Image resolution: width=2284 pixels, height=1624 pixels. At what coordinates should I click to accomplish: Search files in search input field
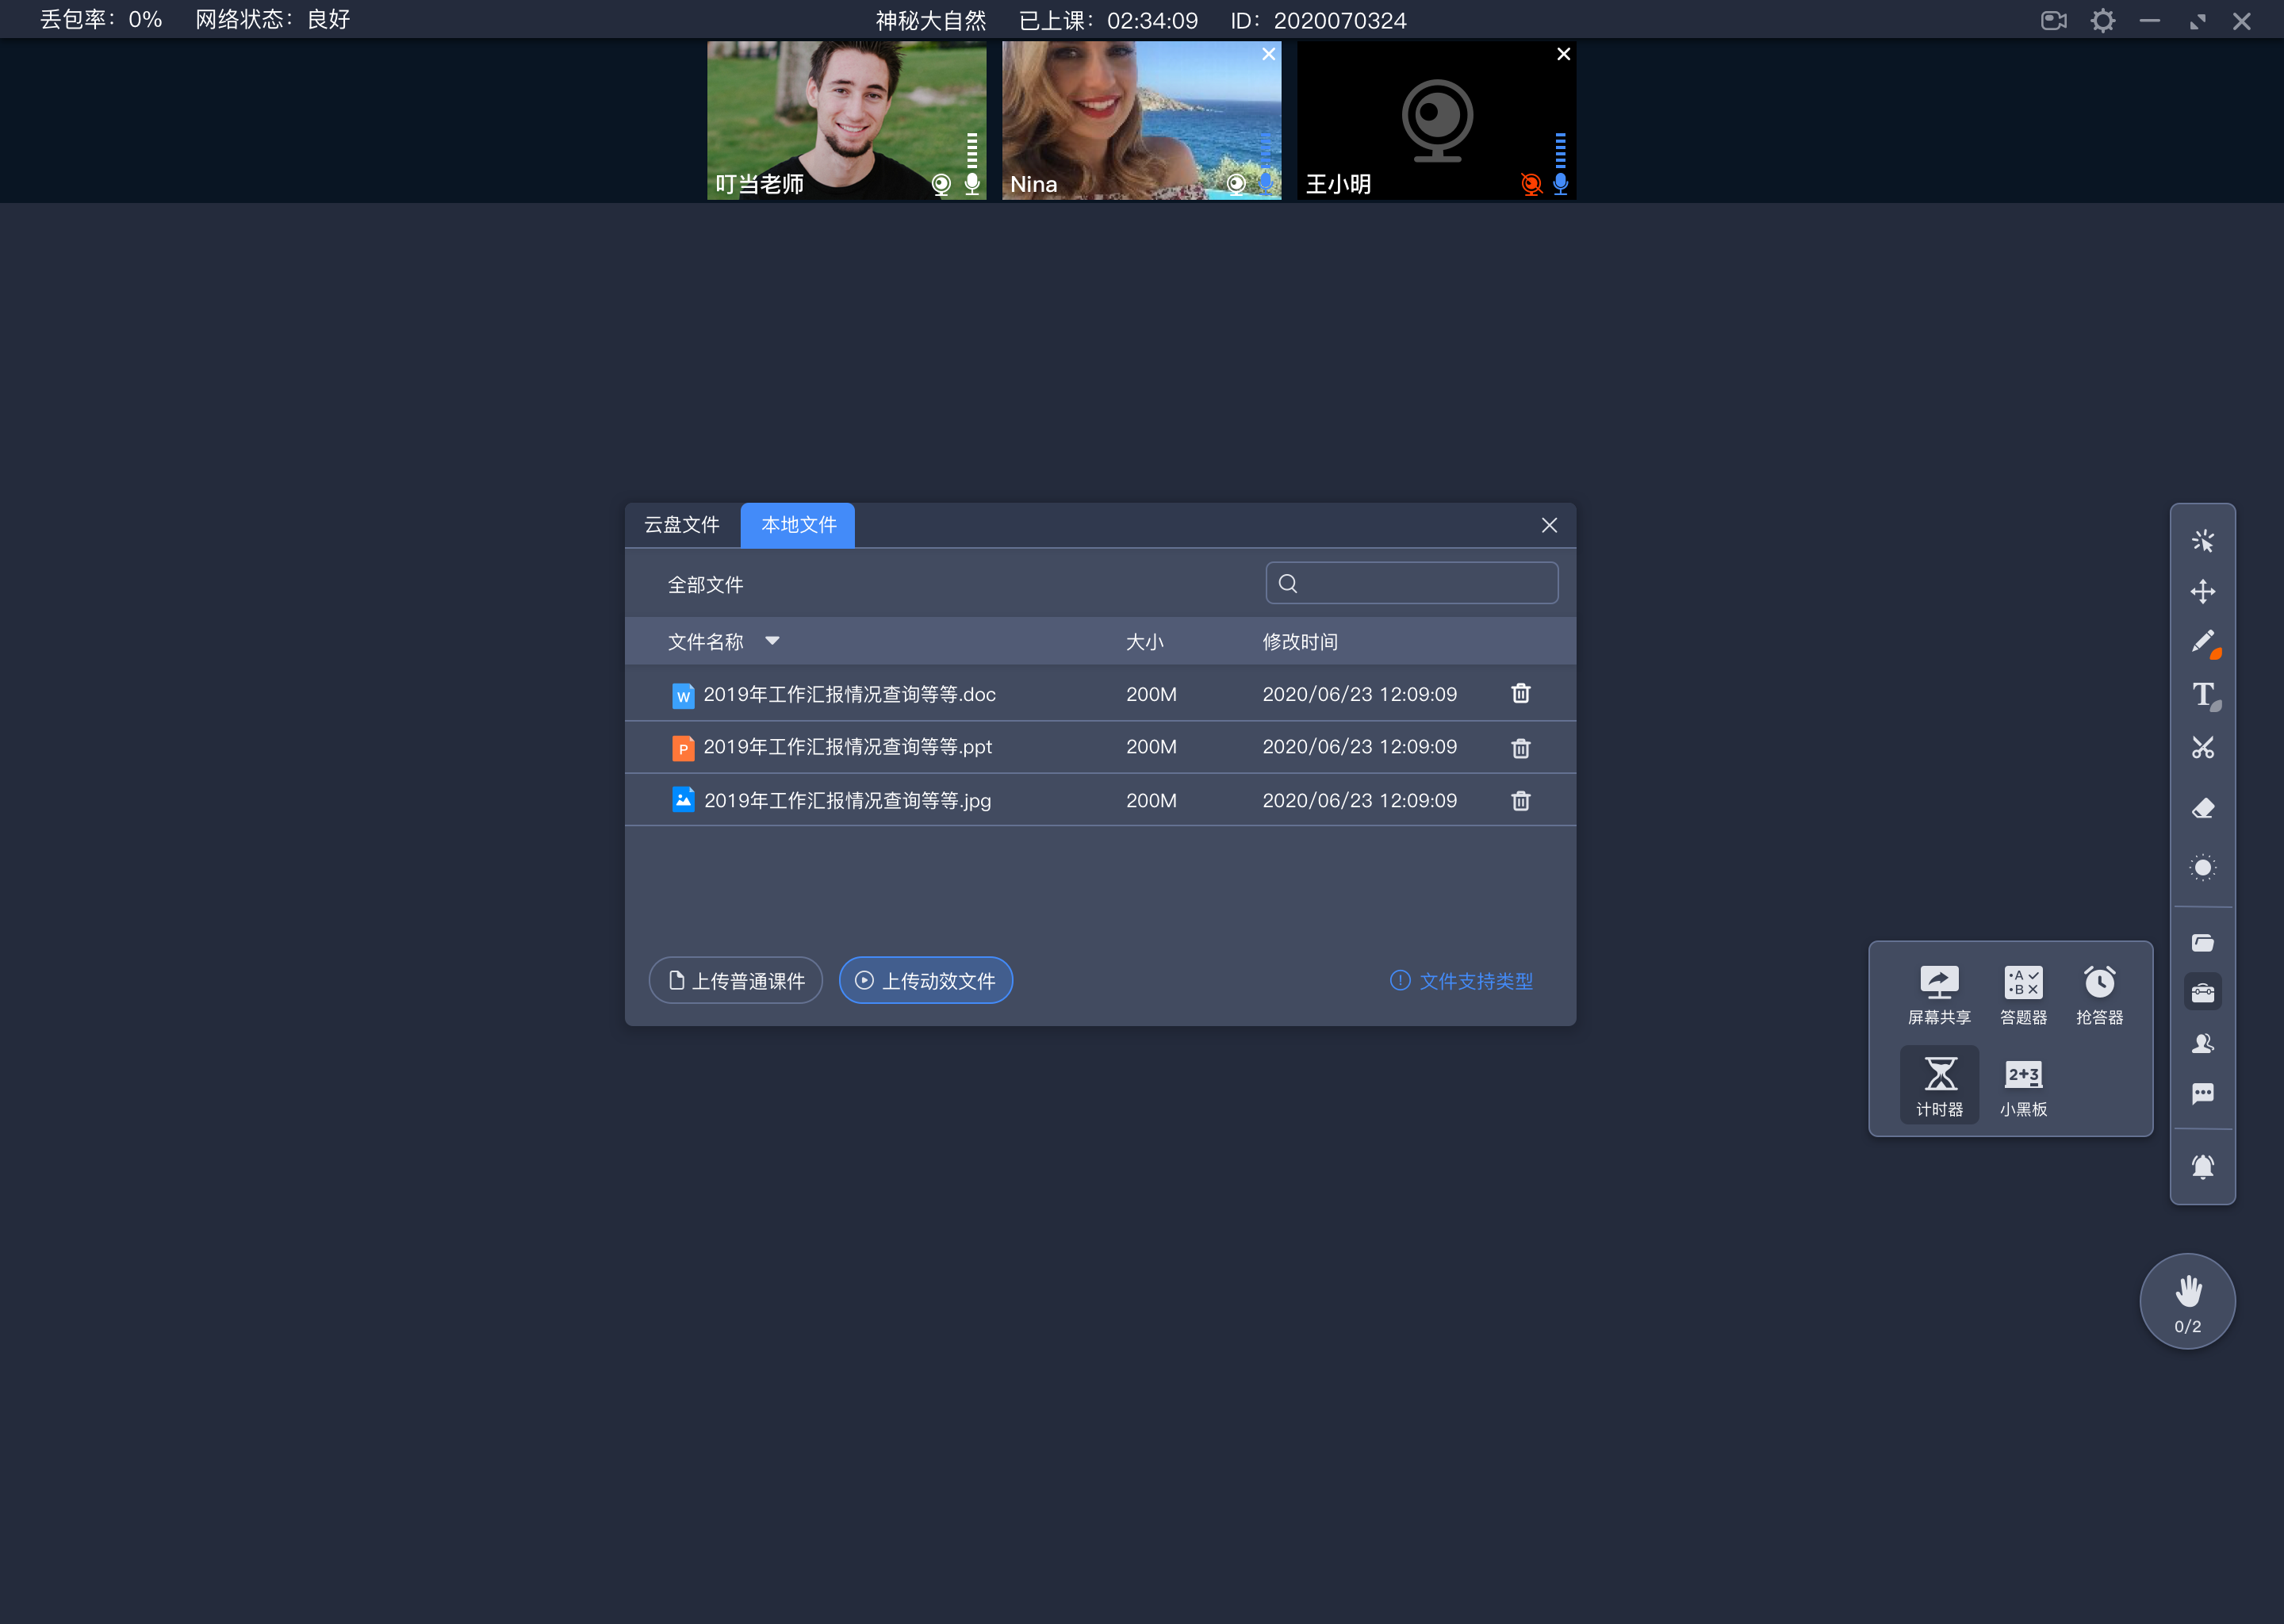tap(1412, 584)
